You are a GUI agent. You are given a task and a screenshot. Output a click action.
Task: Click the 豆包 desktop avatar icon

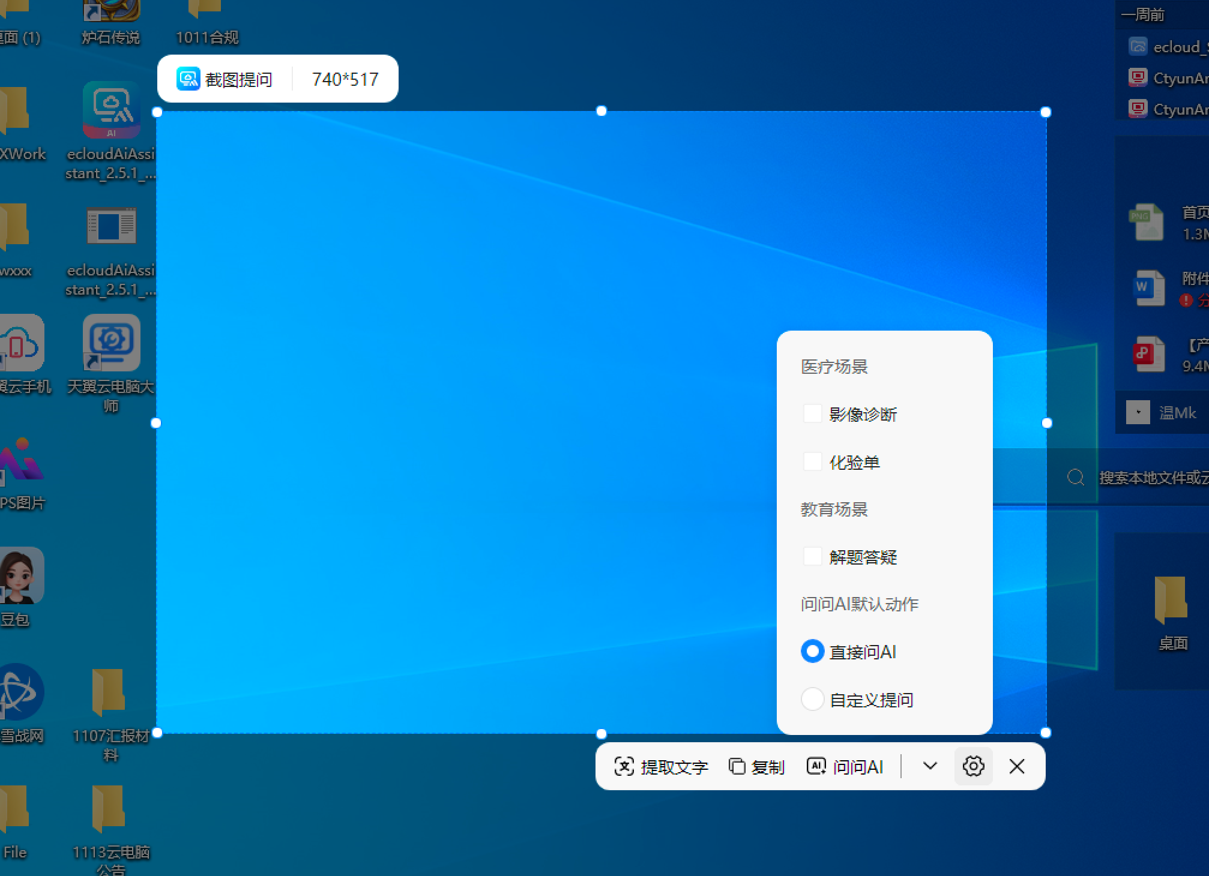pos(22,575)
